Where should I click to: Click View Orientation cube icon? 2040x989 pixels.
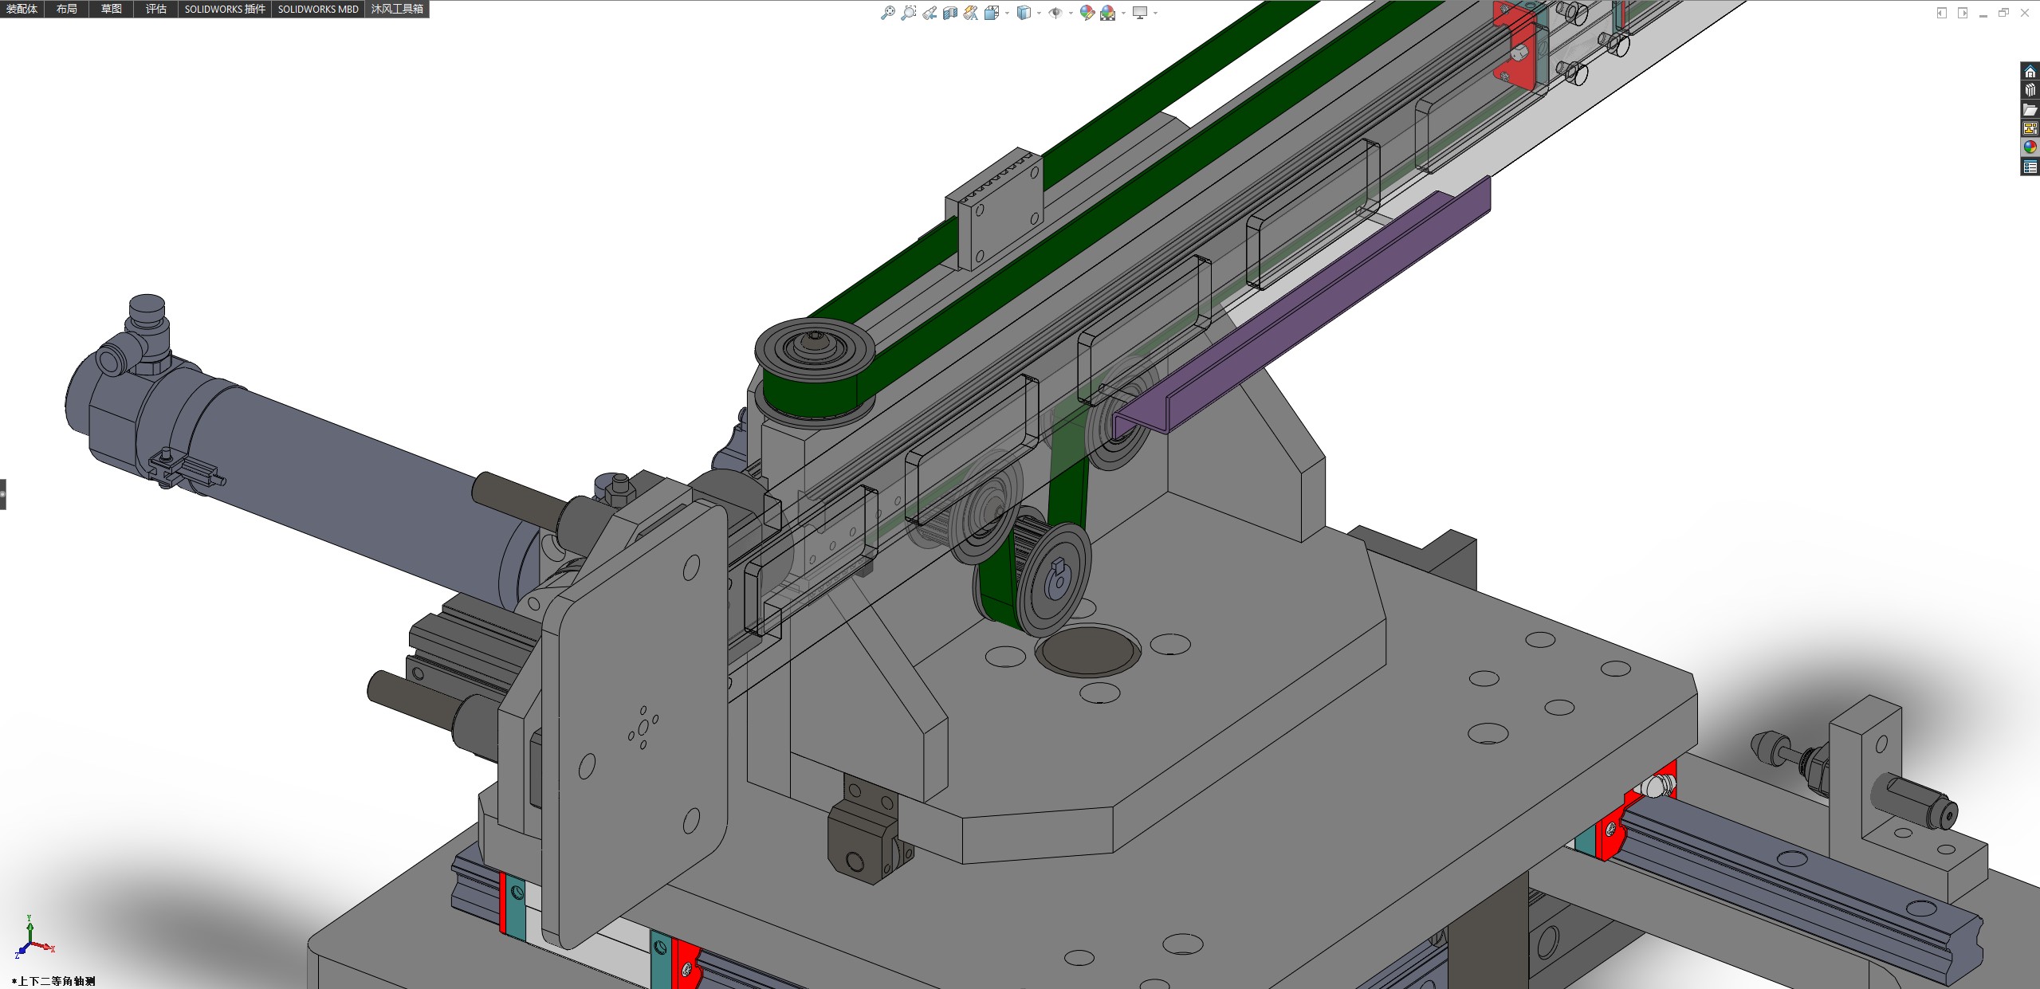pos(992,13)
